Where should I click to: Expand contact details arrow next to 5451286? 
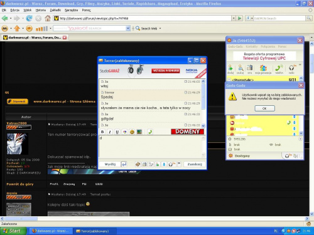pos(300,139)
